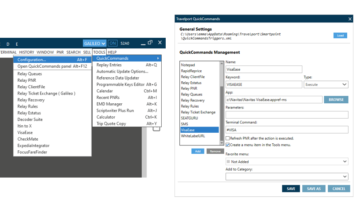This screenshot has height=207, width=364.
Task: Choose Itin to X menu entry
Action: (x=24, y=126)
